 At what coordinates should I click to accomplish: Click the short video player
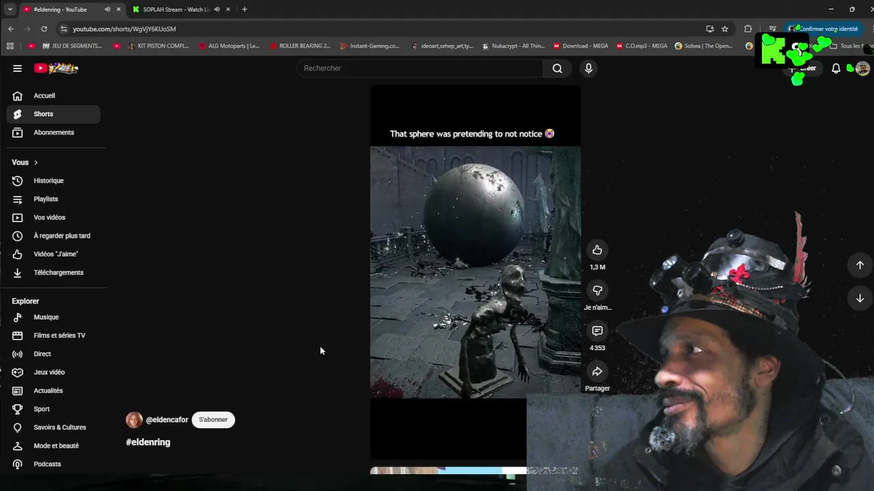click(475, 272)
